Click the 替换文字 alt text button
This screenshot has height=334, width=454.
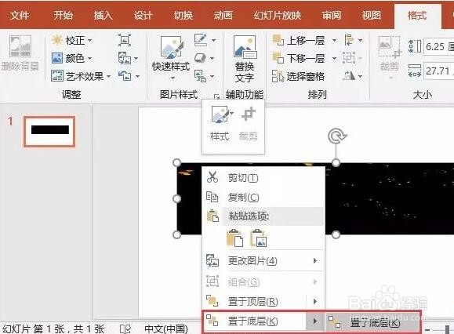pos(245,59)
